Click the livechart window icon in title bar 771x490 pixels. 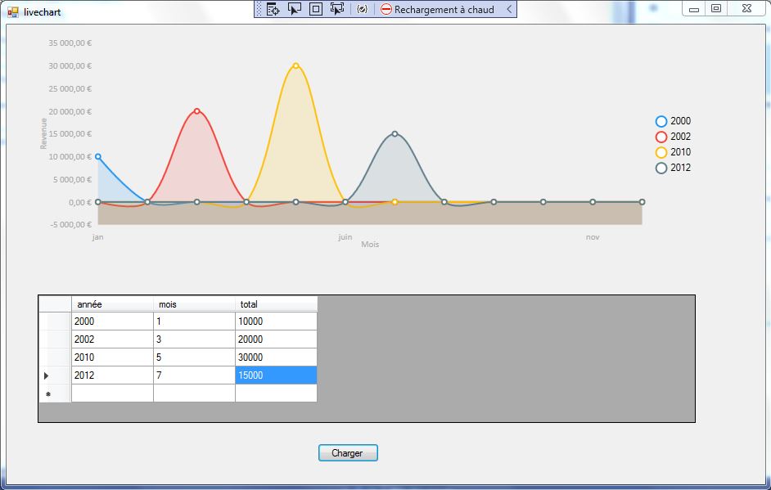[x=13, y=11]
